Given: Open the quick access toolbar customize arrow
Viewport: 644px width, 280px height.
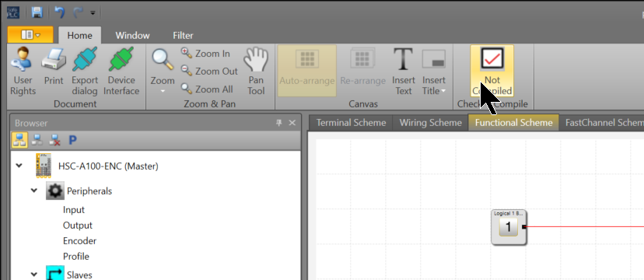Looking at the screenshot, I should pyautogui.click(x=93, y=13).
